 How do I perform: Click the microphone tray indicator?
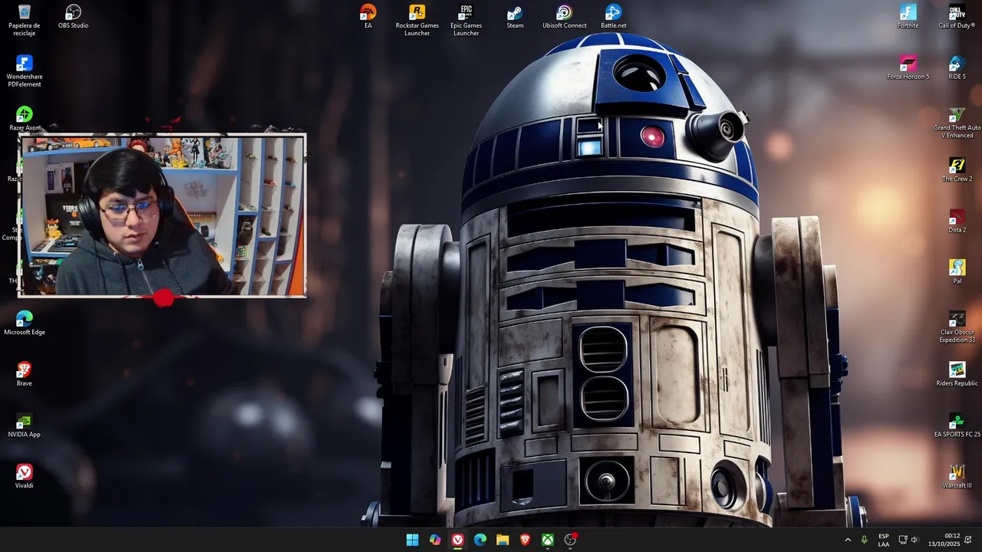pyautogui.click(x=865, y=540)
